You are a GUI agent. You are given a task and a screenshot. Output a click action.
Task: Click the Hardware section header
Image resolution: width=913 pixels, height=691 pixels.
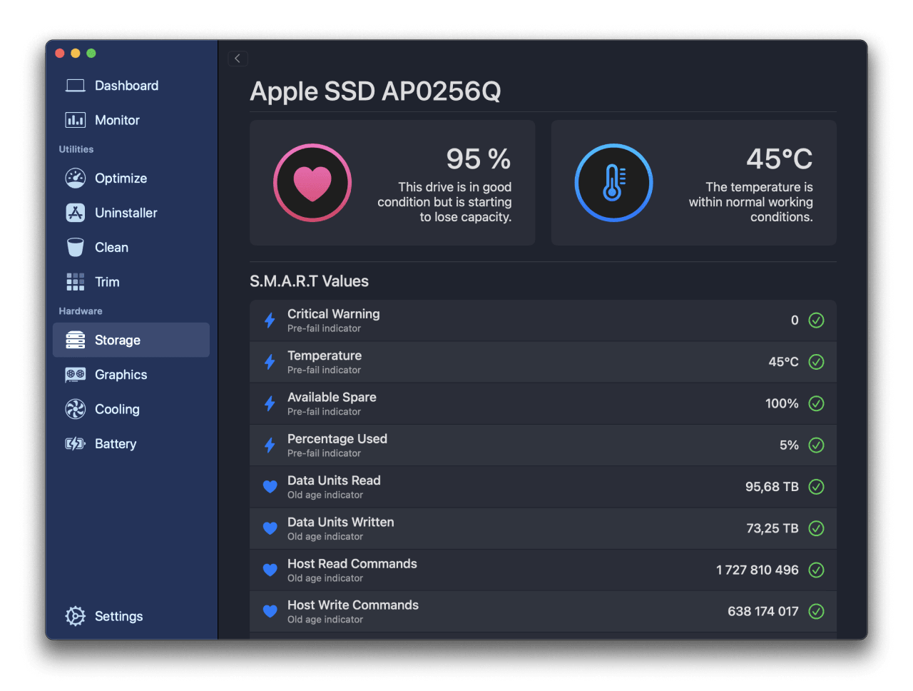point(81,311)
